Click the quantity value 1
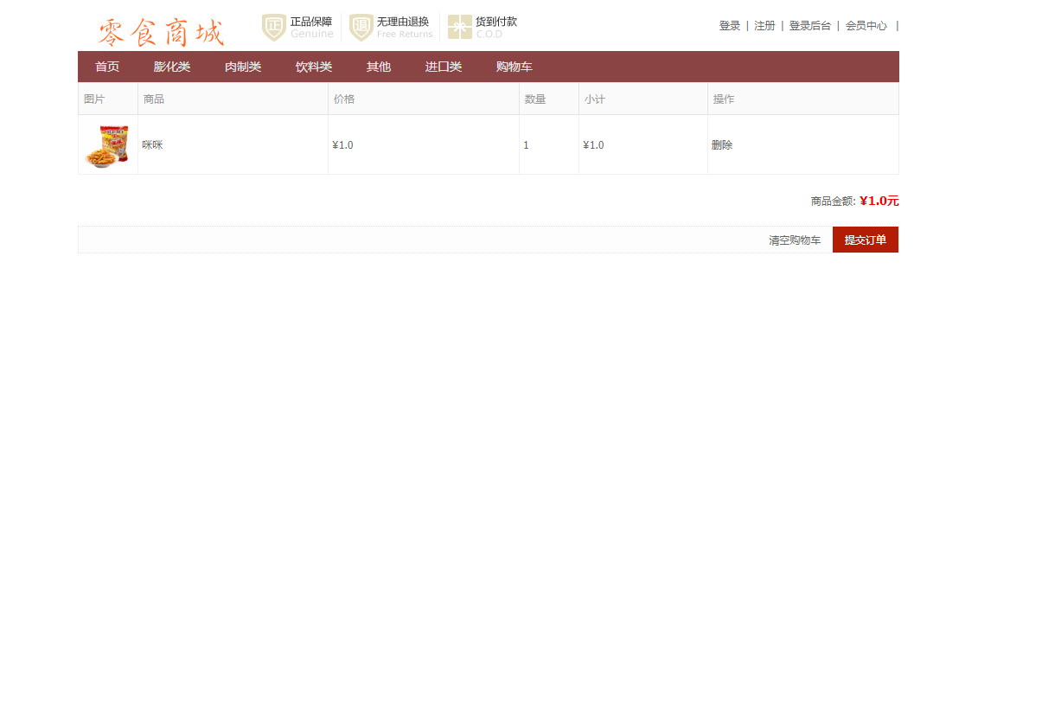The width and height of the screenshot is (1061, 717). [526, 145]
